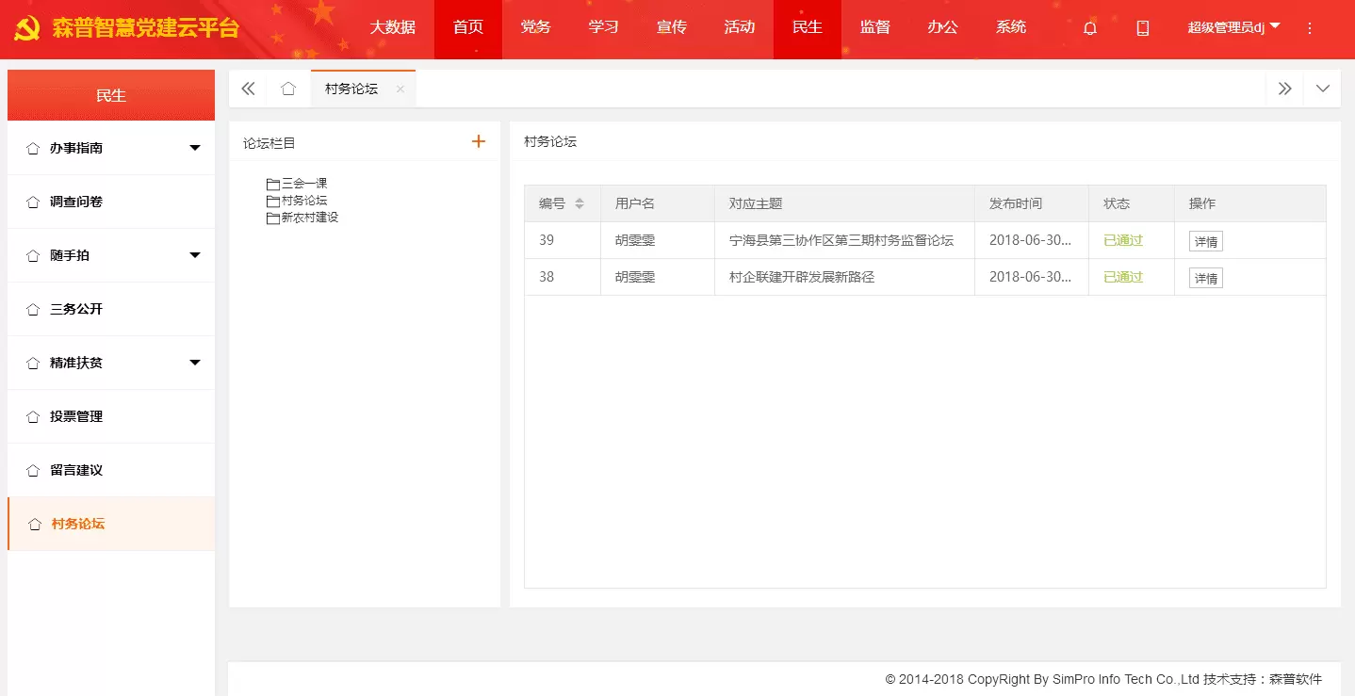The image size is (1355, 696).
Task: Click house icon beside 调查问卷
Action: (x=34, y=202)
